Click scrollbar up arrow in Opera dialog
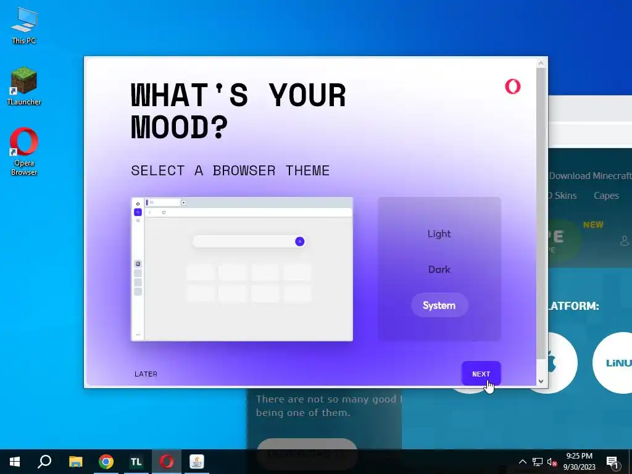632x474 pixels. coord(541,63)
